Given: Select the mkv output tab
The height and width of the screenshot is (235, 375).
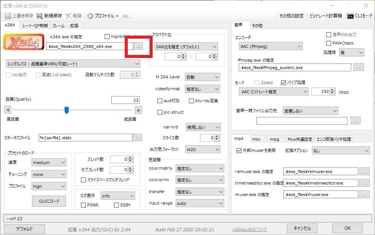Looking at the screenshot, I should click(257, 139).
